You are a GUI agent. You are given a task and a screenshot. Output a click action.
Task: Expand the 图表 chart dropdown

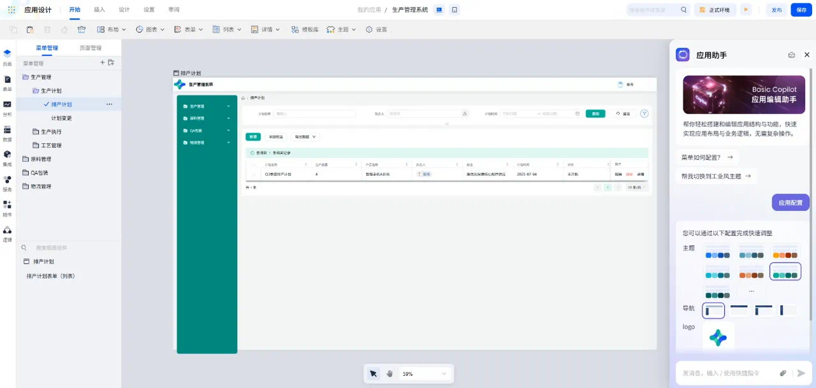150,29
